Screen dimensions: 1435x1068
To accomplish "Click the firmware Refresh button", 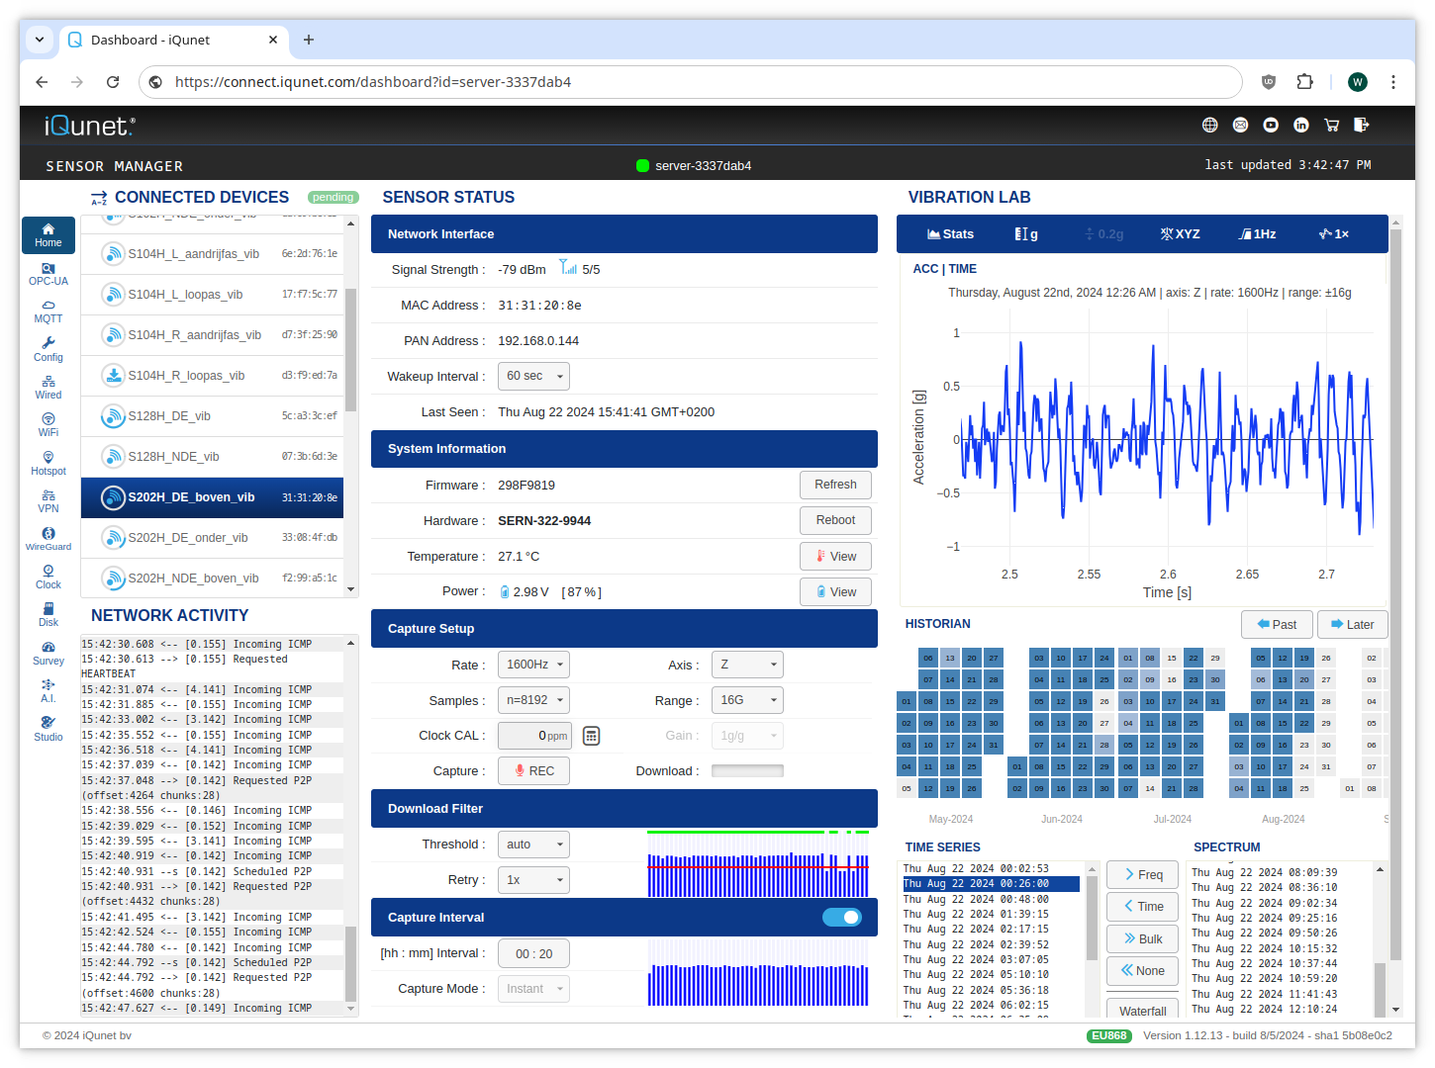I will pyautogui.click(x=835, y=485).
